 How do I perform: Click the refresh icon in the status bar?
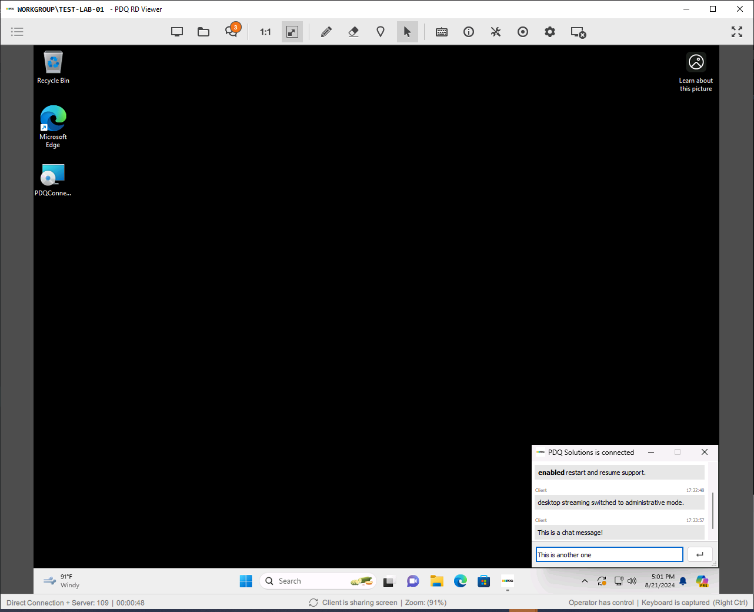(313, 603)
